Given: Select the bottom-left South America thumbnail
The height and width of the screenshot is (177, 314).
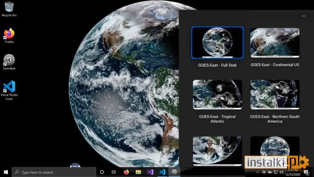Looking at the screenshot, I should (217, 151).
